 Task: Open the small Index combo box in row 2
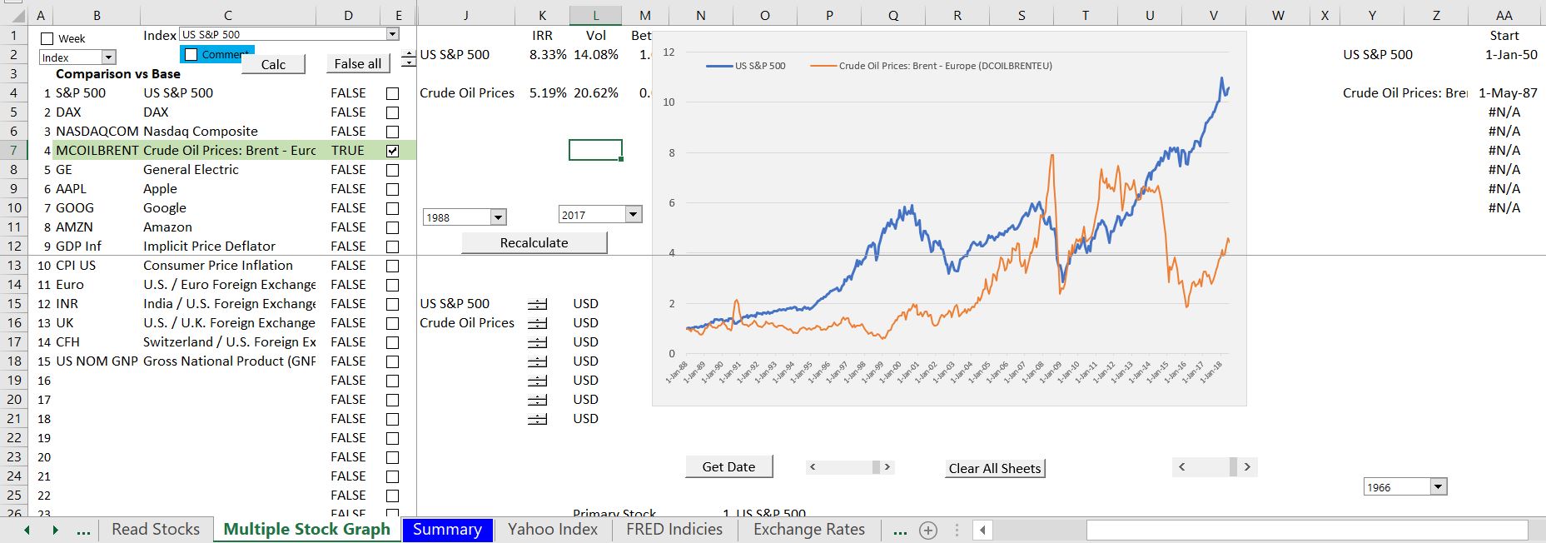point(108,57)
